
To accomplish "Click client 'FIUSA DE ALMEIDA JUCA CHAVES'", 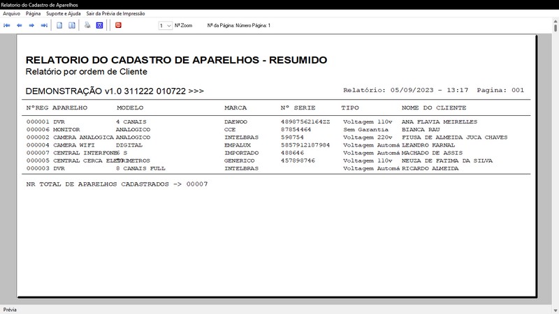I will pyautogui.click(x=455, y=137).
